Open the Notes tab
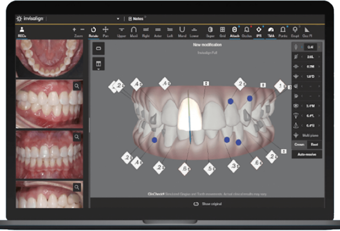 point(136,19)
